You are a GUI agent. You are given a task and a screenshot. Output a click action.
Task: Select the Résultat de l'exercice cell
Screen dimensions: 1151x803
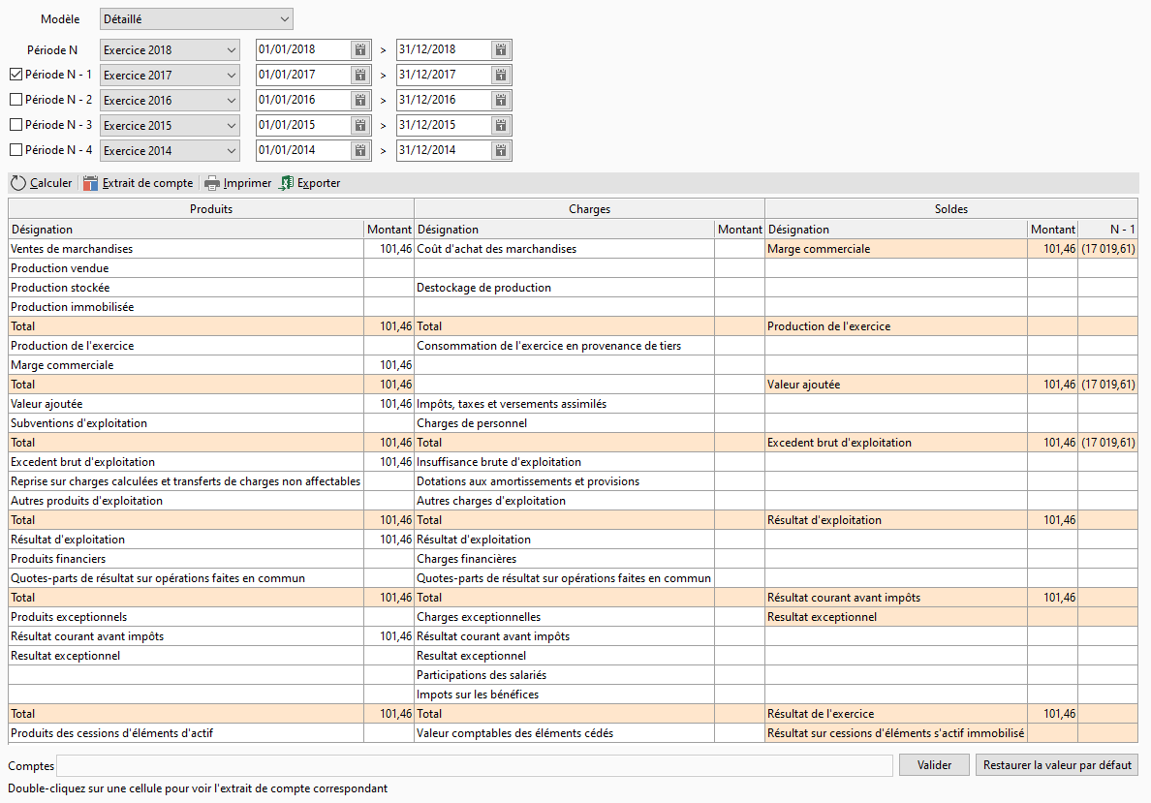tap(896, 714)
